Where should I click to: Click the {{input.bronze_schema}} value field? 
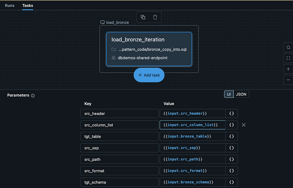[193, 182]
